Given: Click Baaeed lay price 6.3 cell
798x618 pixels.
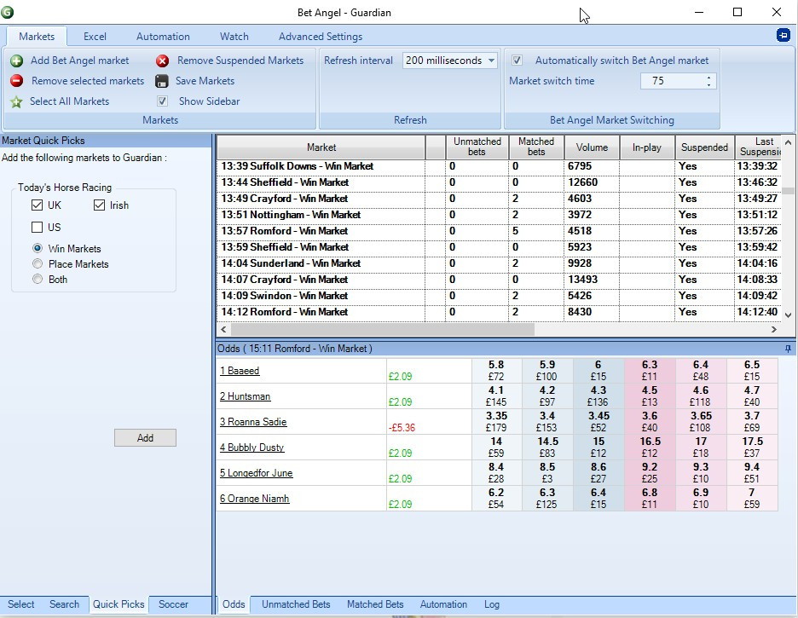Looking at the screenshot, I should click(650, 371).
